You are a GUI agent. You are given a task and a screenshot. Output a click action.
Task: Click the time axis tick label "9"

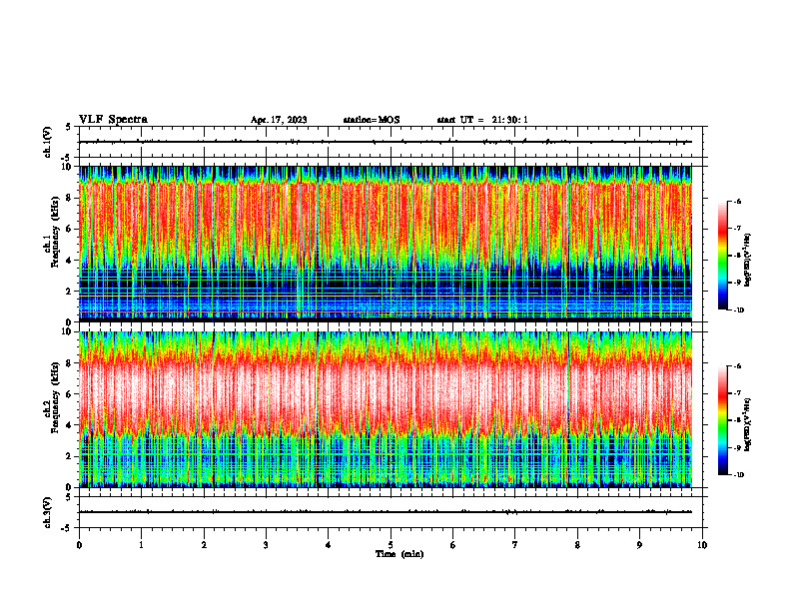click(x=639, y=545)
